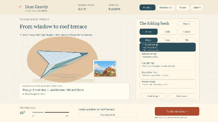Click the Dear Gravity arrow logo
The width and height of the screenshot is (218, 122).
coord(20,7)
